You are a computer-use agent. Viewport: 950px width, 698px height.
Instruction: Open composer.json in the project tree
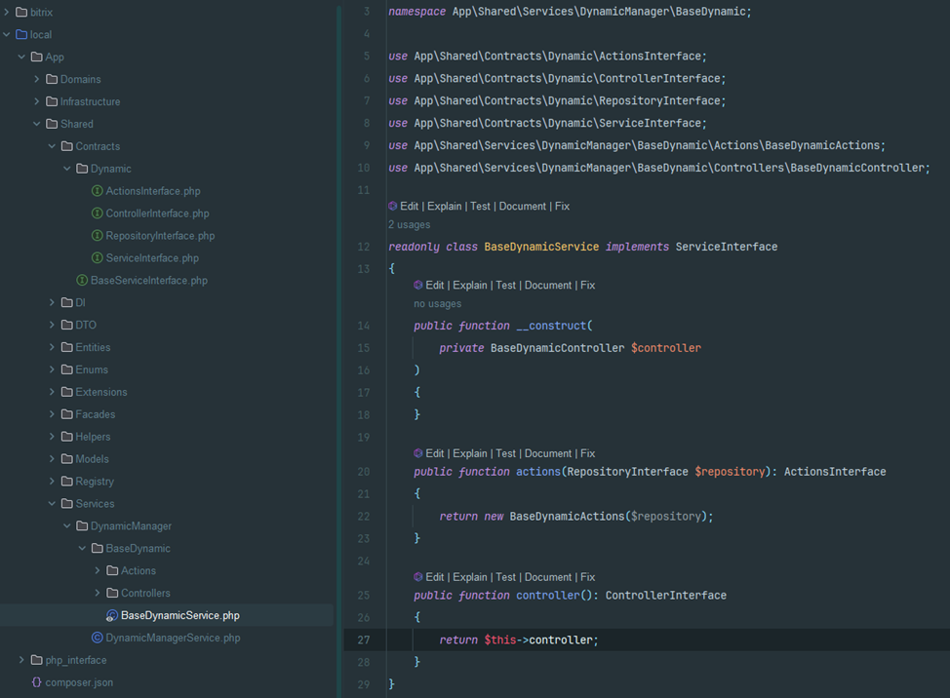pos(79,682)
